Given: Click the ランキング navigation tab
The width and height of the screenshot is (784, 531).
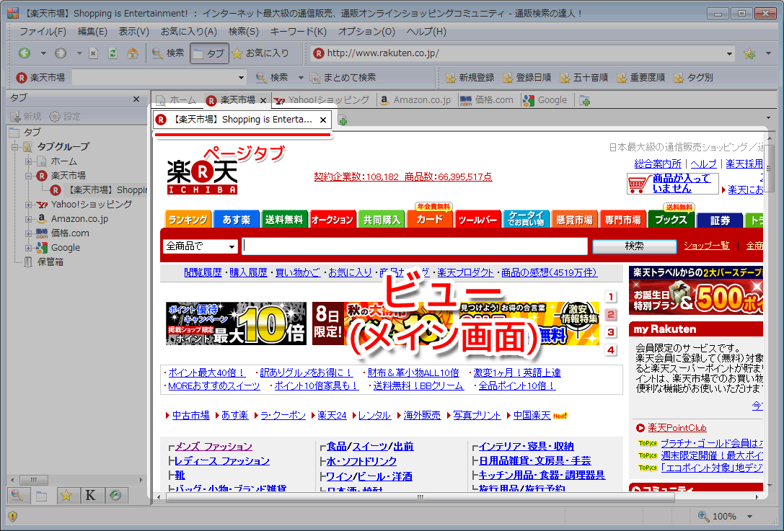Looking at the screenshot, I should coord(188,220).
